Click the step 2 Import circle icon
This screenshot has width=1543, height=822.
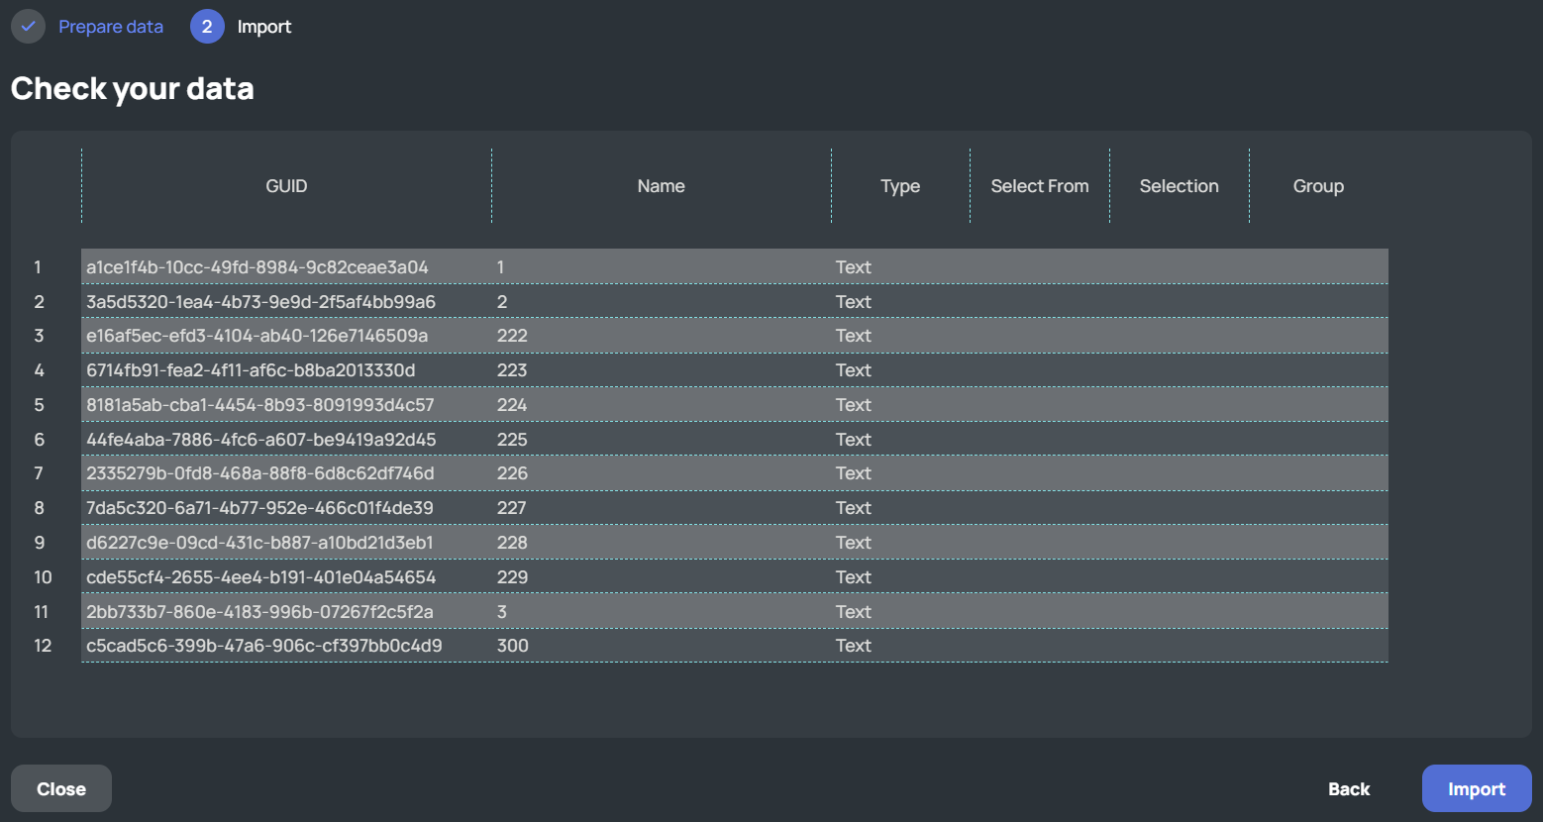(207, 27)
